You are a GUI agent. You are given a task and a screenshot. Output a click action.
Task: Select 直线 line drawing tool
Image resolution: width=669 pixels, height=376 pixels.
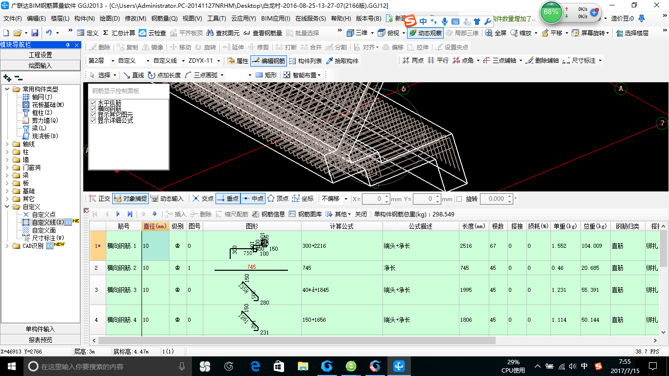coord(134,75)
